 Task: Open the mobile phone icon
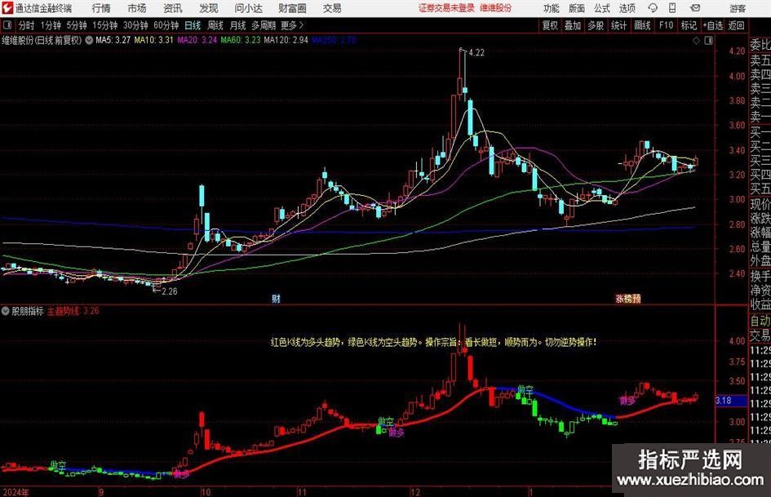point(672,8)
